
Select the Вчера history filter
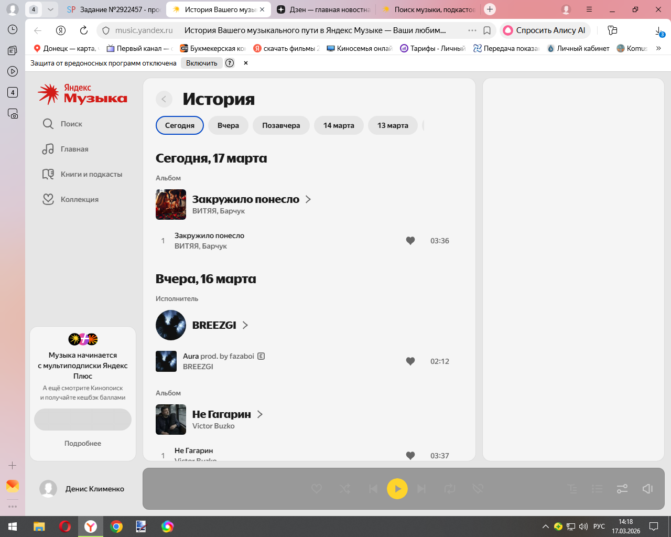[x=228, y=125]
